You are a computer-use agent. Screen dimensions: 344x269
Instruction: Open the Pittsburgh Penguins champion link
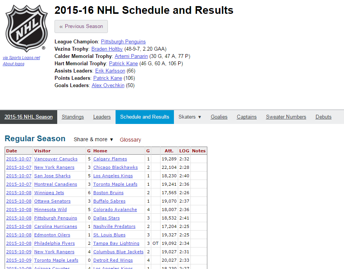(123, 41)
